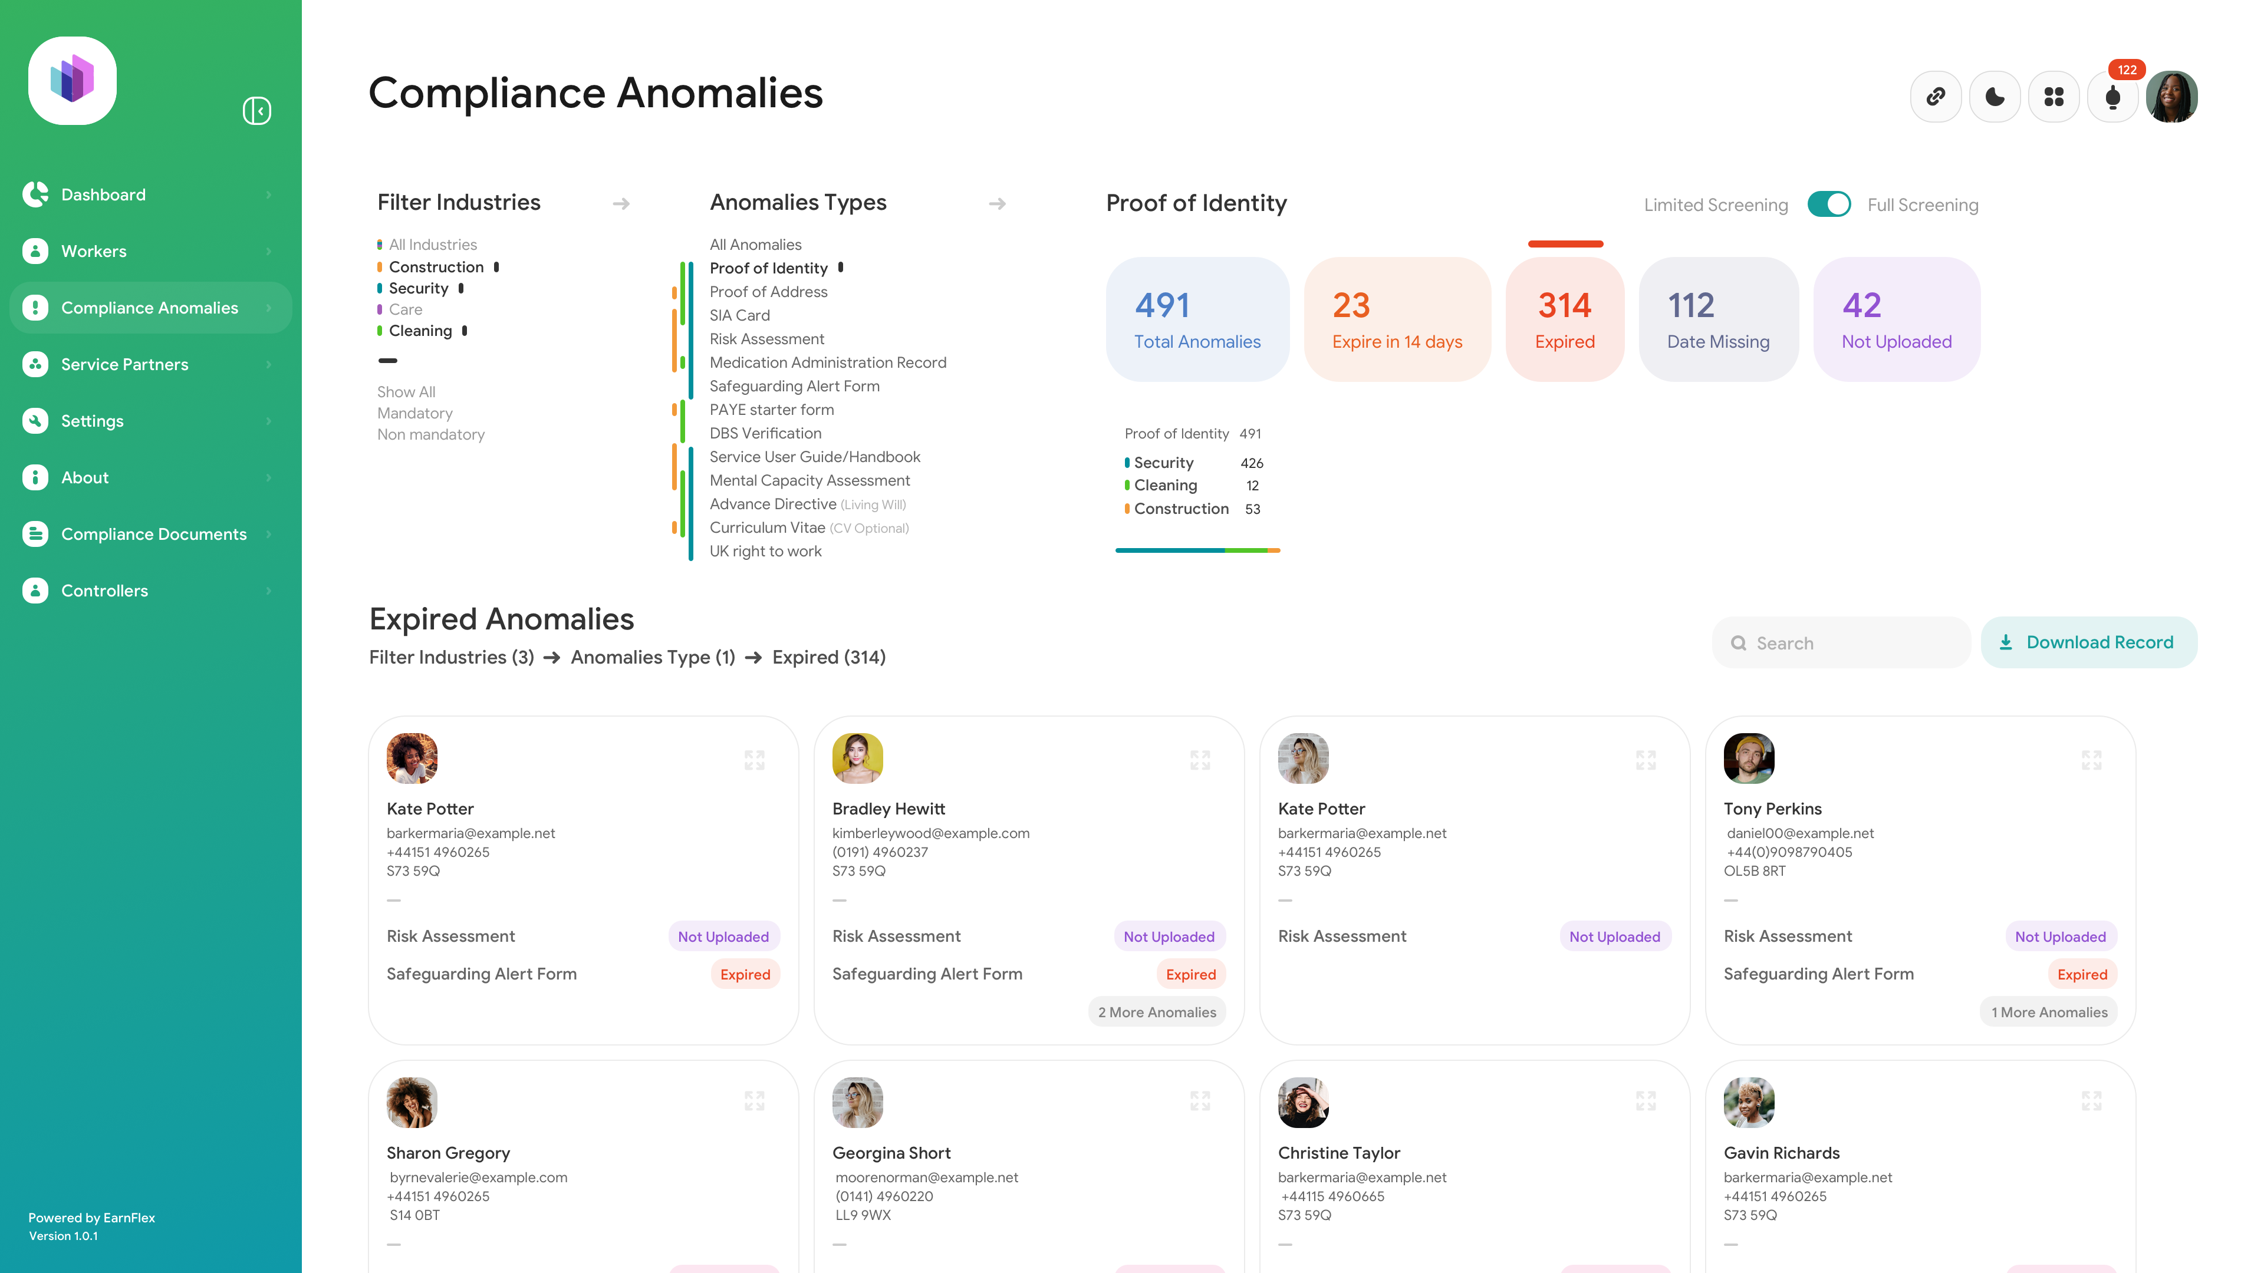The height and width of the screenshot is (1273, 2264).
Task: Click the Workers sidebar icon
Action: point(35,251)
